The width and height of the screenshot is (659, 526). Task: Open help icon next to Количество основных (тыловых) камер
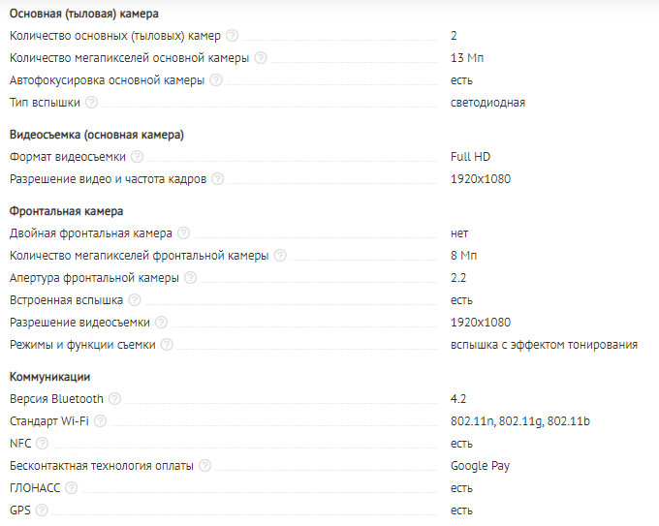(x=232, y=35)
